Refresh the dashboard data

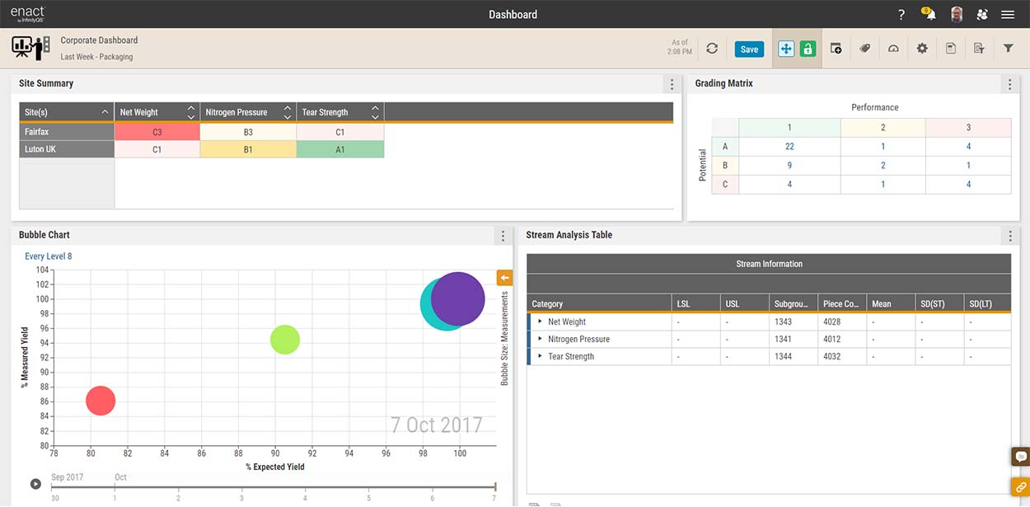click(x=712, y=49)
